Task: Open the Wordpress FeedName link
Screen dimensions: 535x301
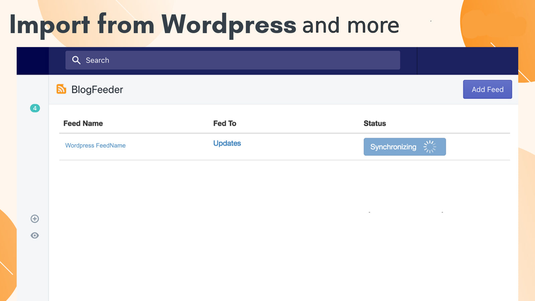Action: 95,145
